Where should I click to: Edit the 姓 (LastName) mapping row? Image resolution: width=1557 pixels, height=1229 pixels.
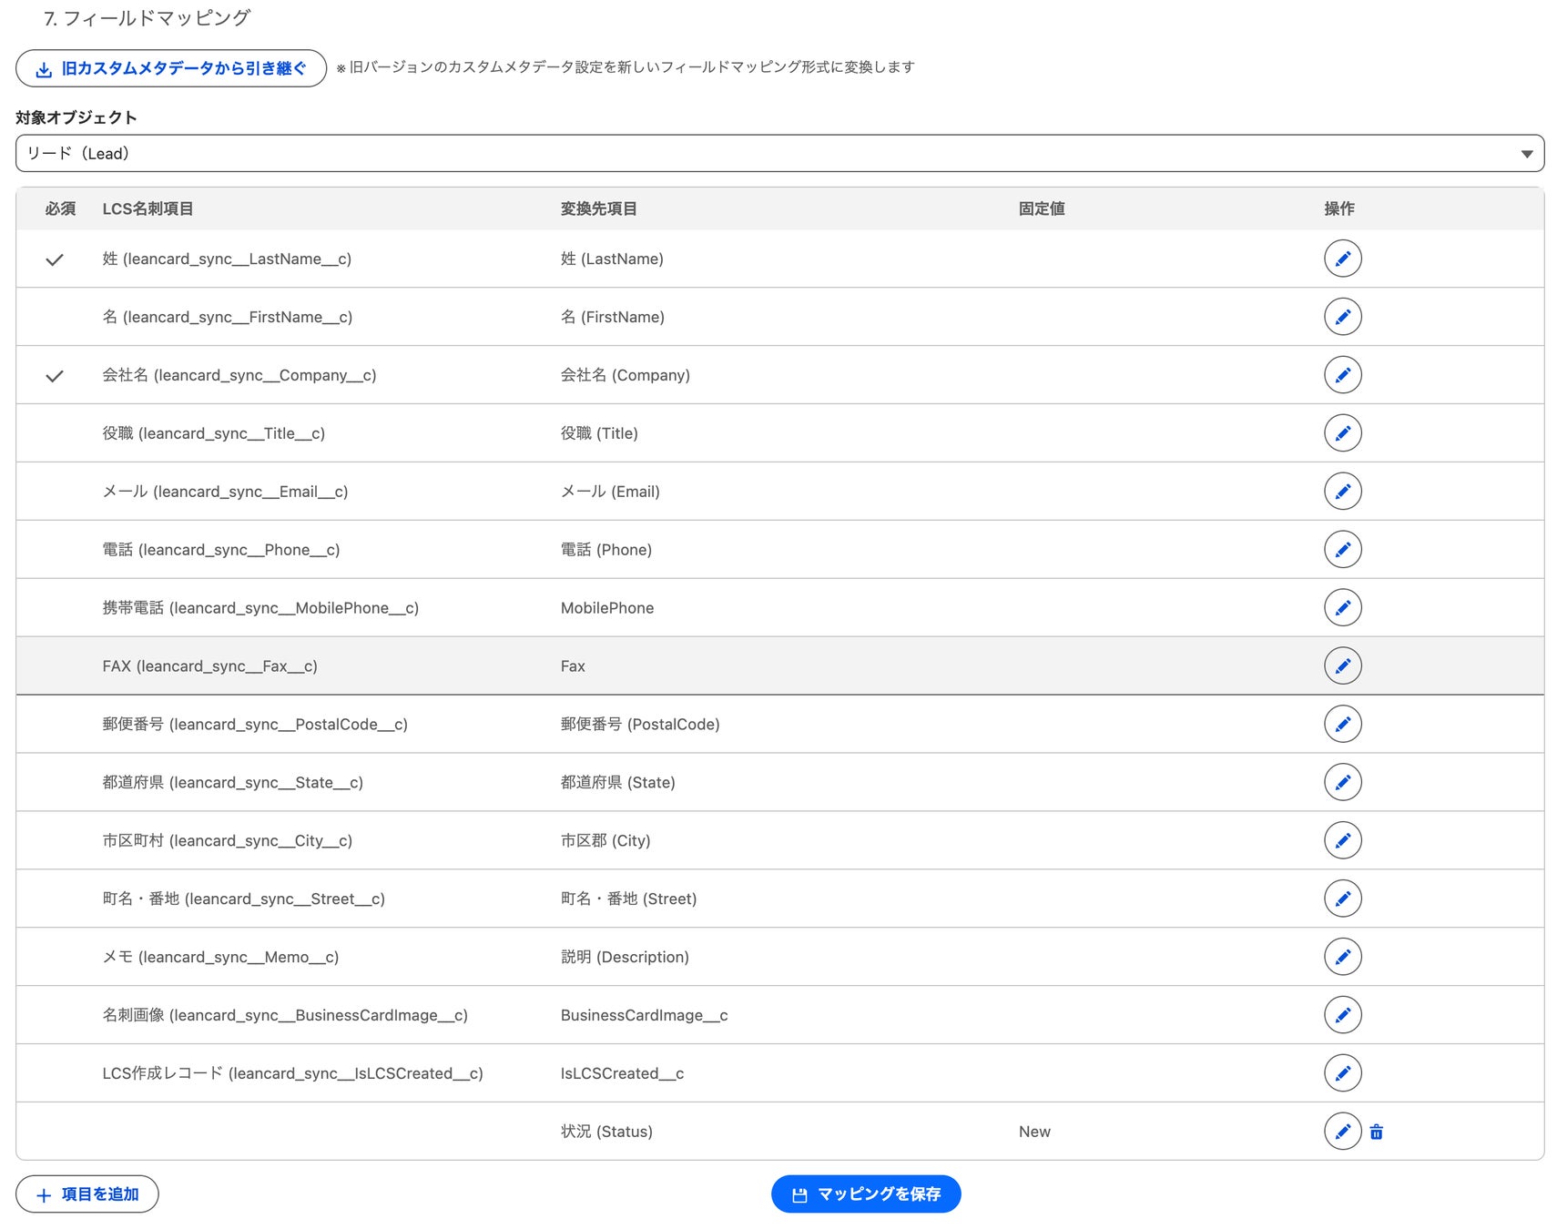click(x=1342, y=259)
